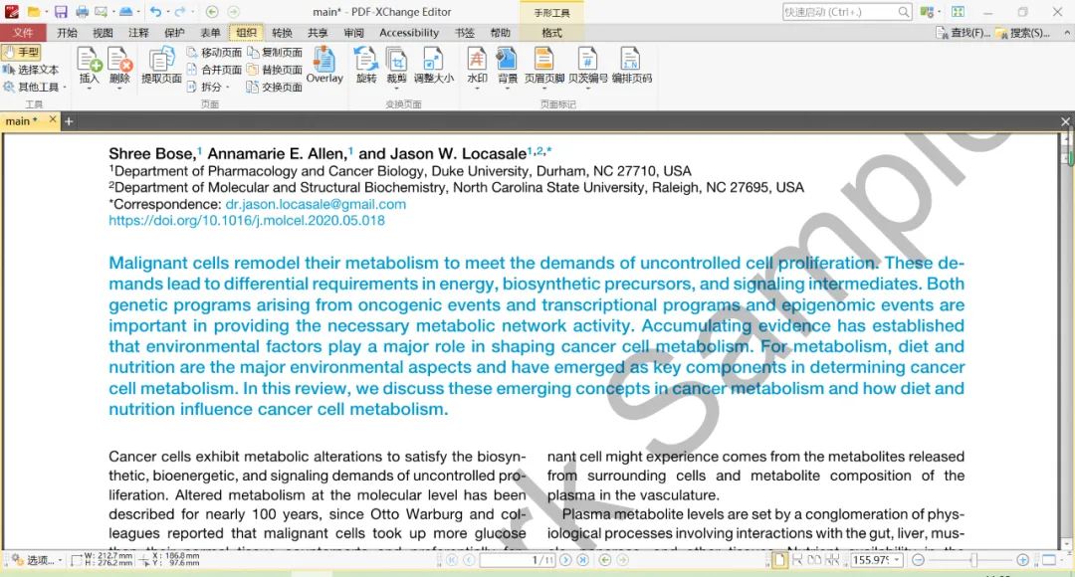This screenshot has width=1075, height=577.
Task: Toggle the 手型 hand tool
Action: click(x=21, y=52)
